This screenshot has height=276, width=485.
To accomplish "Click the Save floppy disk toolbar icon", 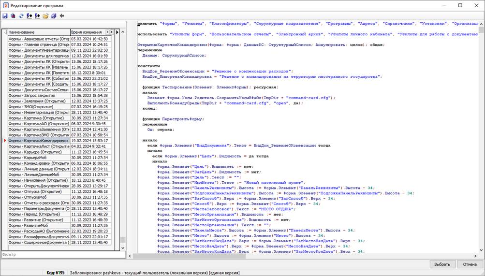I will coord(5,16).
